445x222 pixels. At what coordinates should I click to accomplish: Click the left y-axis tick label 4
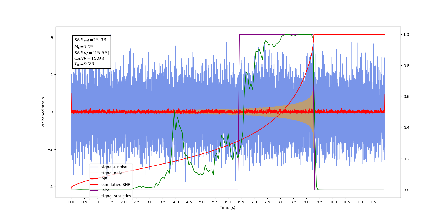[52, 37]
